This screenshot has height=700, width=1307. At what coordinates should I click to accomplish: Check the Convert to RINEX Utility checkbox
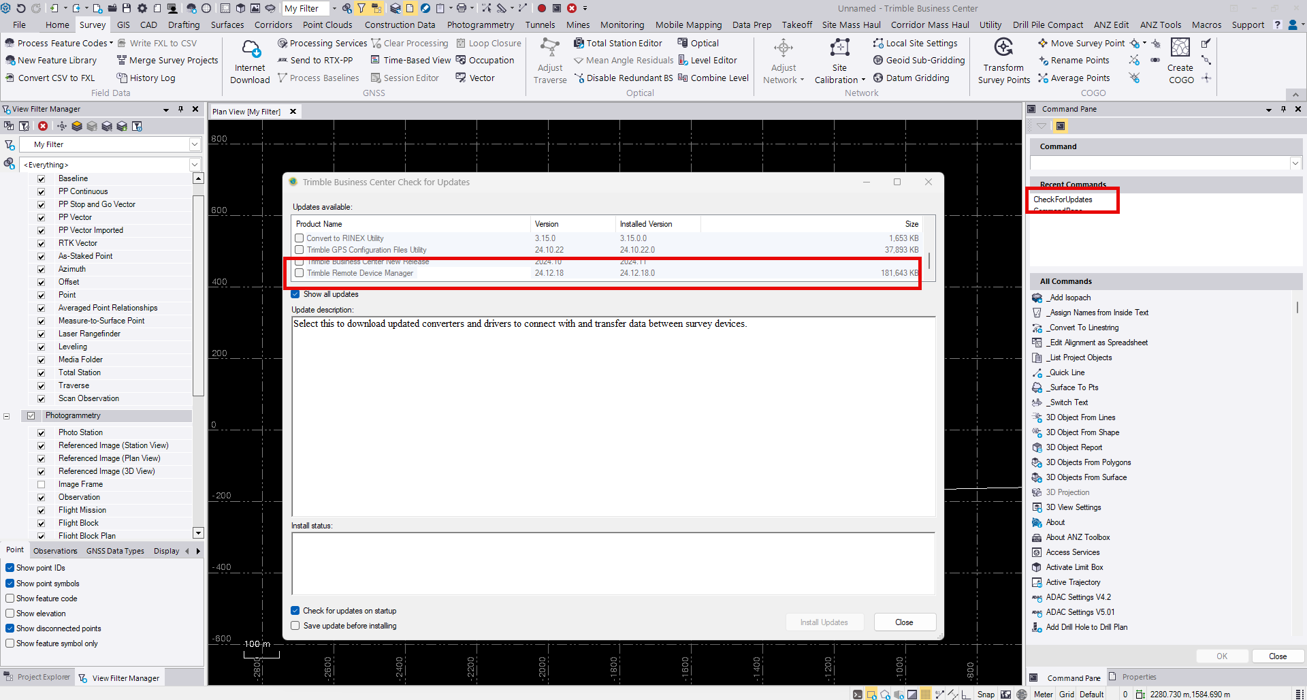click(300, 238)
